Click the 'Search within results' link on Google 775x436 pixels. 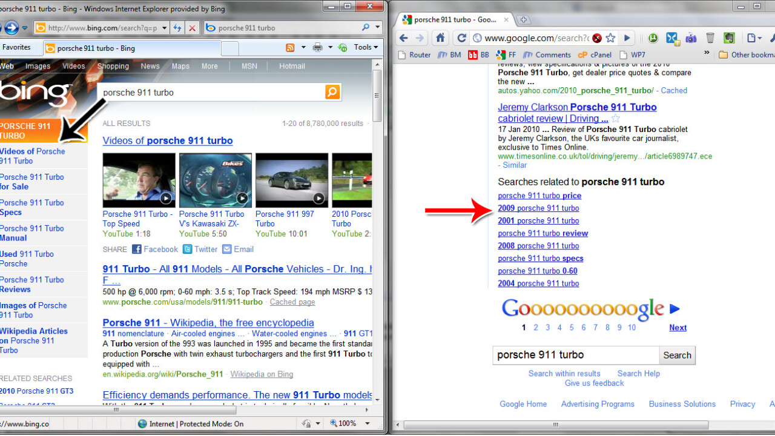[x=564, y=374]
